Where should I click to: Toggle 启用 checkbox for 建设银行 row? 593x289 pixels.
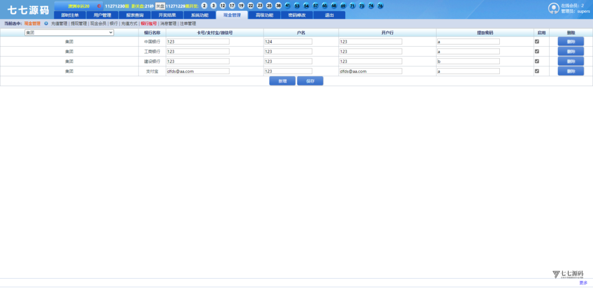pyautogui.click(x=537, y=61)
